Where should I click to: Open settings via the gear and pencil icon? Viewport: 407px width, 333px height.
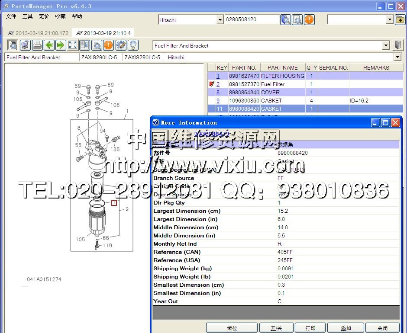click(x=120, y=45)
